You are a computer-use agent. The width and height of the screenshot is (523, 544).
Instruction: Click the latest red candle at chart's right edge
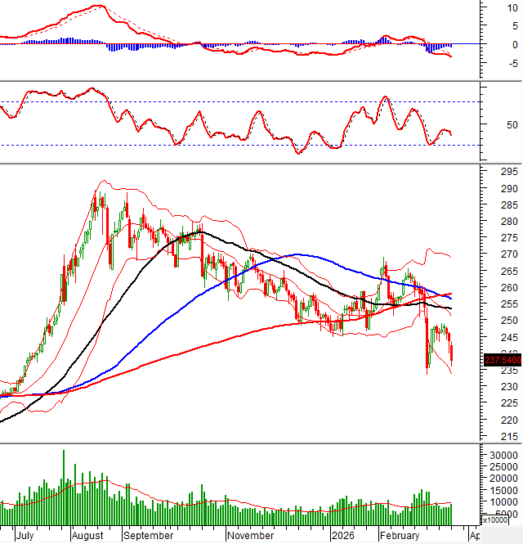(453, 353)
